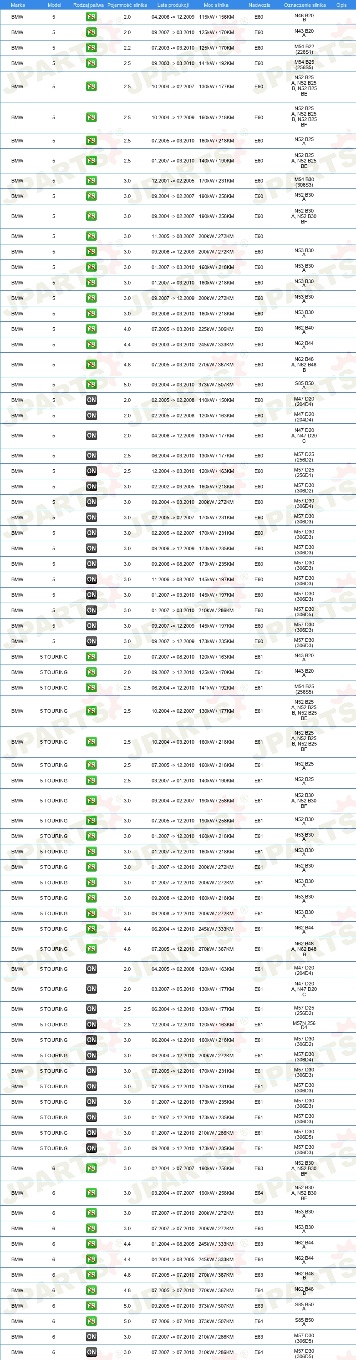Select the 2.2 engine capacity cell

(127, 47)
